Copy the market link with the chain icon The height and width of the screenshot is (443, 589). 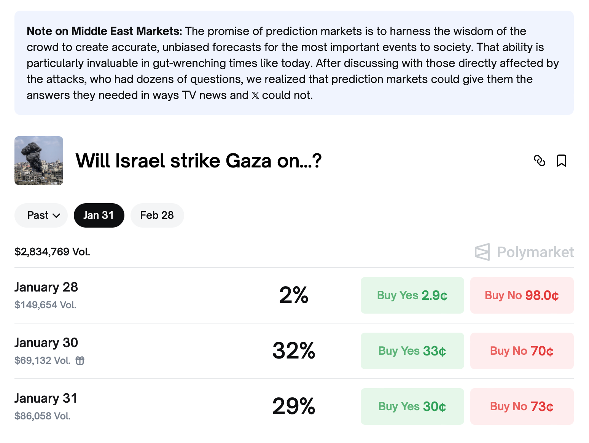click(x=539, y=161)
